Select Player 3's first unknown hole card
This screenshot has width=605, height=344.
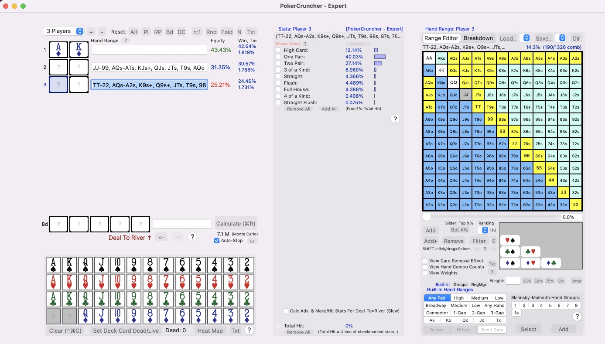pos(58,85)
